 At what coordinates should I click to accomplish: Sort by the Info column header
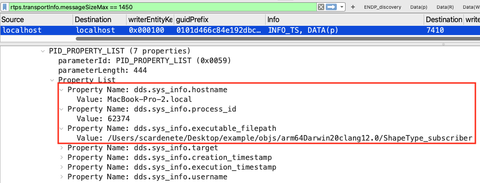tap(345, 19)
